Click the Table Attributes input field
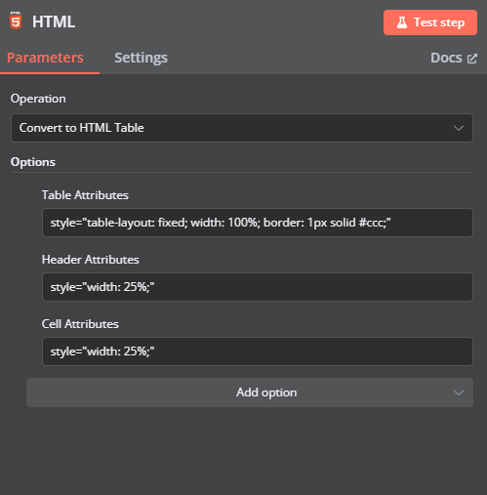 coord(258,223)
